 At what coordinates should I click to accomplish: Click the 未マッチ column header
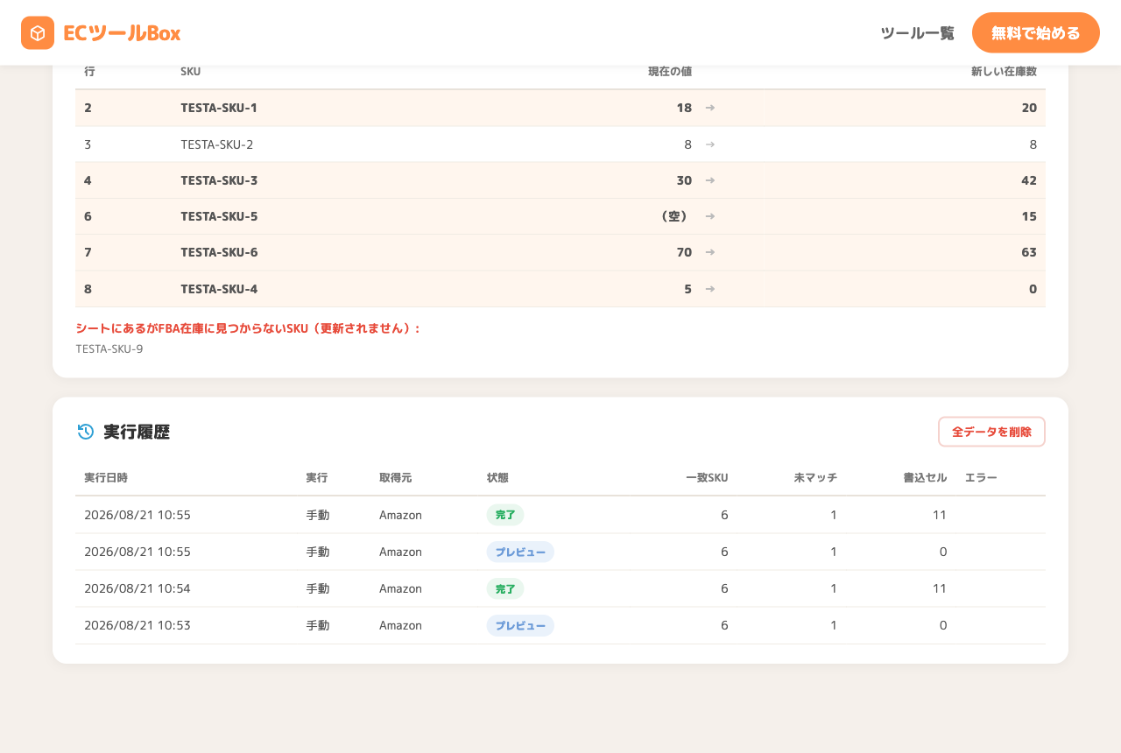pos(815,477)
